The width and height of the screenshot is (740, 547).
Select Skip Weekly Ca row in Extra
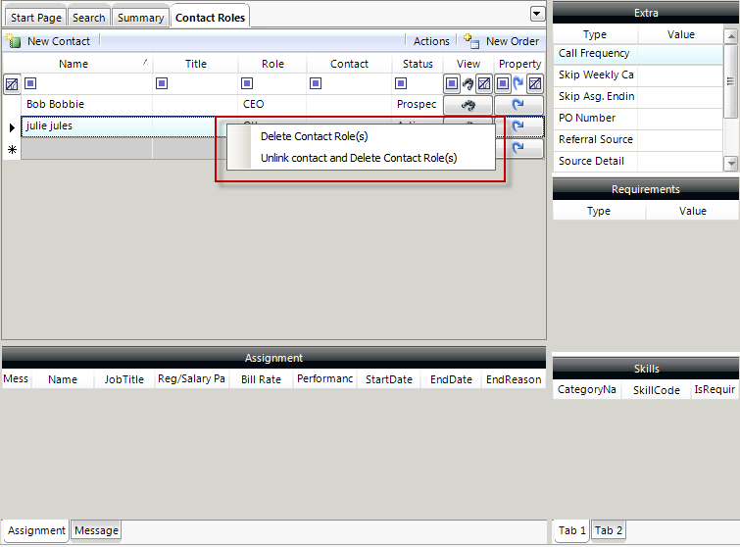(x=638, y=75)
